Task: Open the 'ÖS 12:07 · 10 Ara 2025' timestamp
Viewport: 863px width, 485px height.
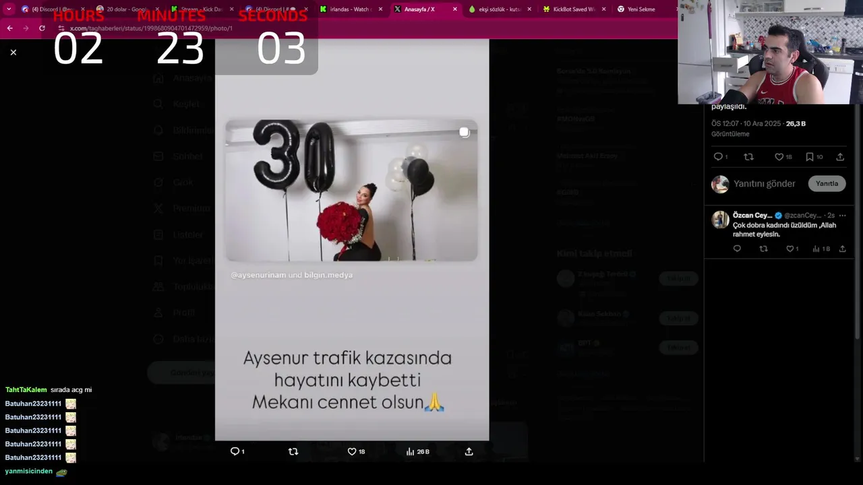Action: point(745,124)
